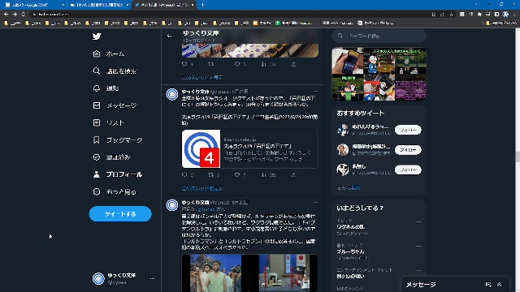Click the mentioned username in the reply tweet
The width and height of the screenshot is (520, 292).
click(x=207, y=209)
